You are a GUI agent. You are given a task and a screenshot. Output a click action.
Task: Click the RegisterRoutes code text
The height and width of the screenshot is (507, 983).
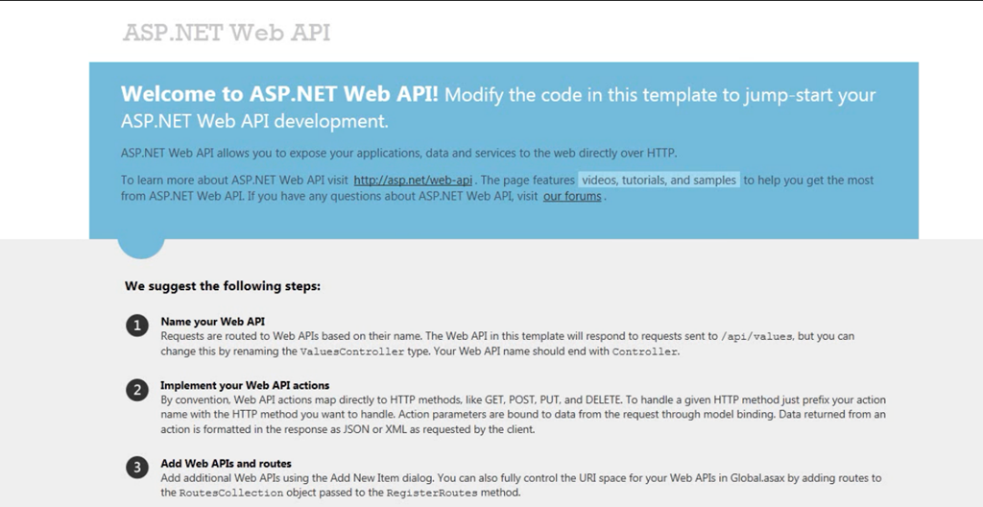pos(432,494)
